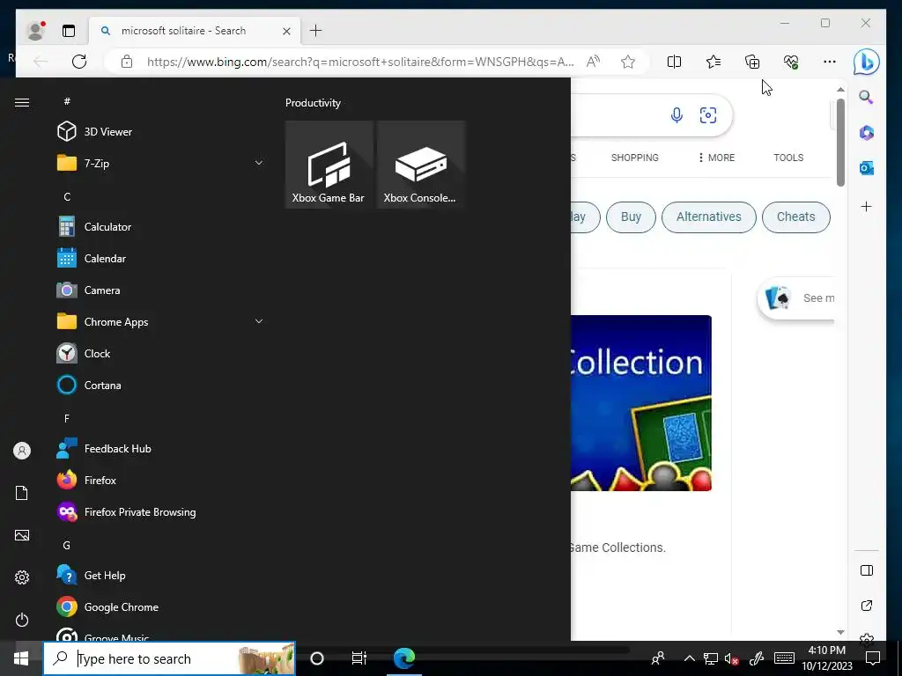
Task: Click the Cheats suggestion chip
Action: click(795, 217)
